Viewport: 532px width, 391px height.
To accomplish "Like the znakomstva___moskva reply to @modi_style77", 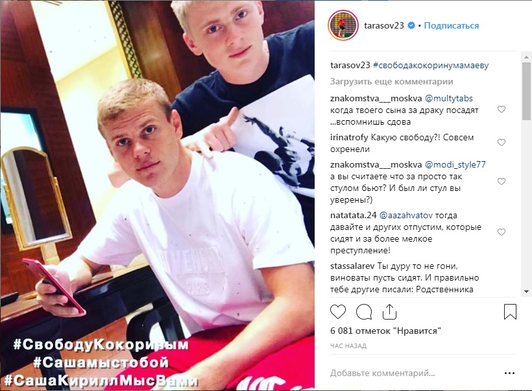I will click(x=502, y=181).
